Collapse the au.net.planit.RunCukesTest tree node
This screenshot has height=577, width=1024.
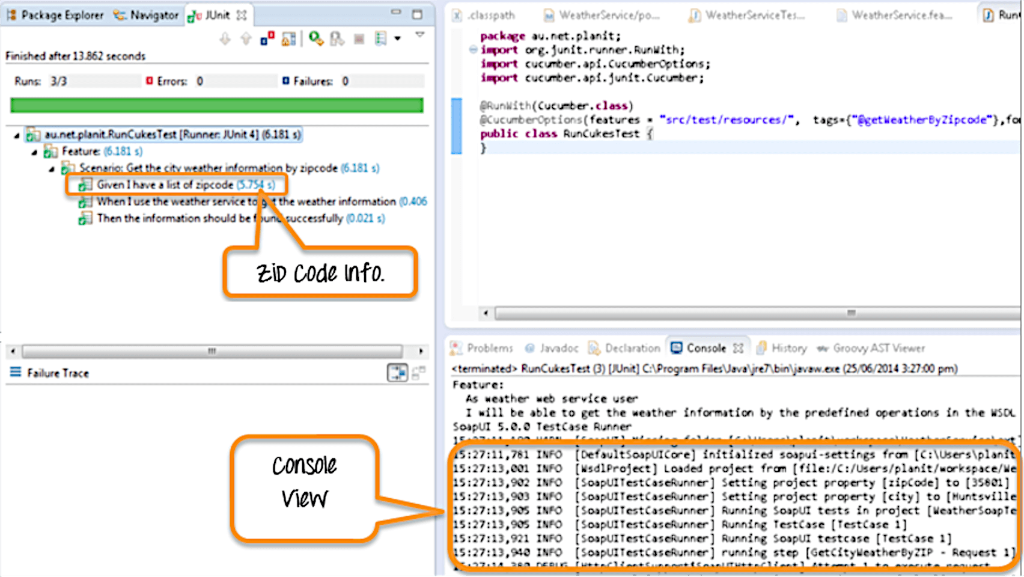pyautogui.click(x=17, y=135)
